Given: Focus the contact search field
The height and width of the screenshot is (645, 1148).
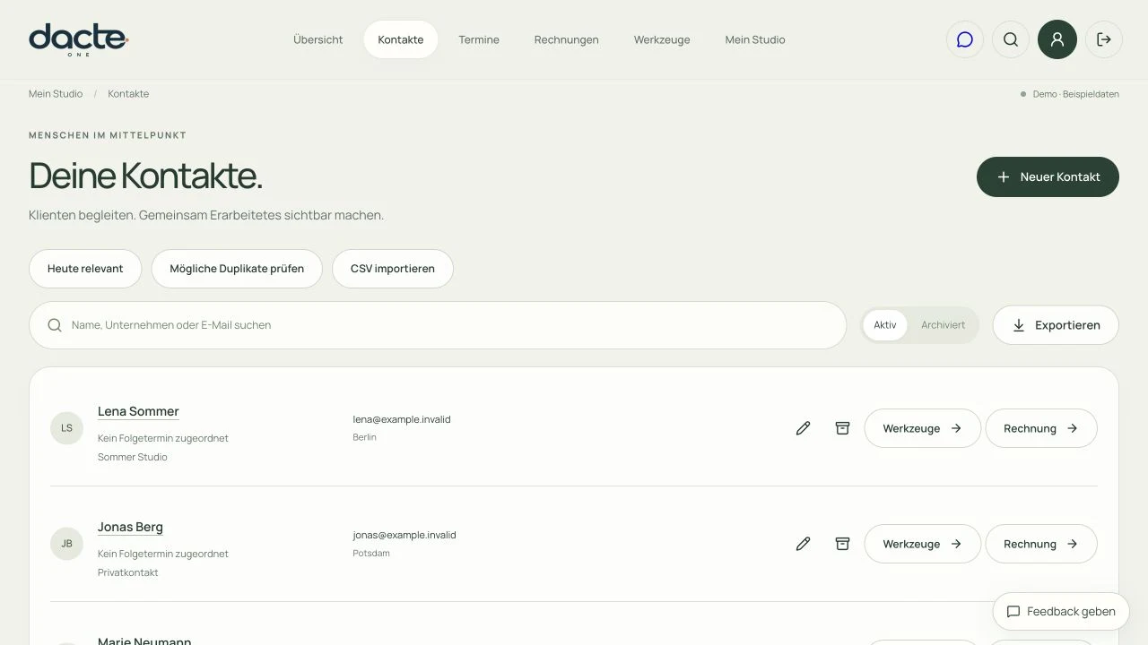Looking at the screenshot, I should coord(438,325).
